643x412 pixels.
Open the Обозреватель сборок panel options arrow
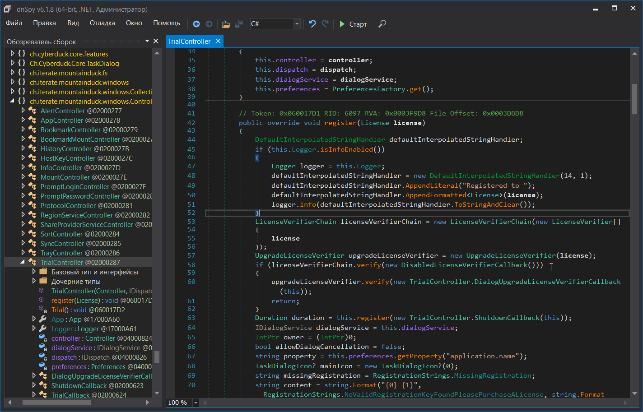147,41
